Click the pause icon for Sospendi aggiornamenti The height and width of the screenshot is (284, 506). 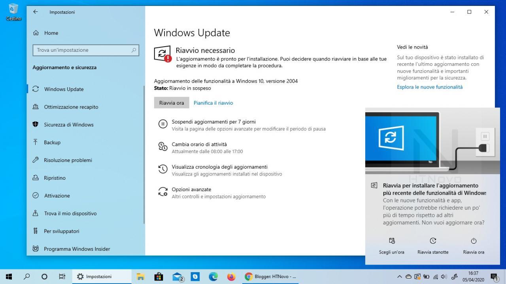pos(162,124)
